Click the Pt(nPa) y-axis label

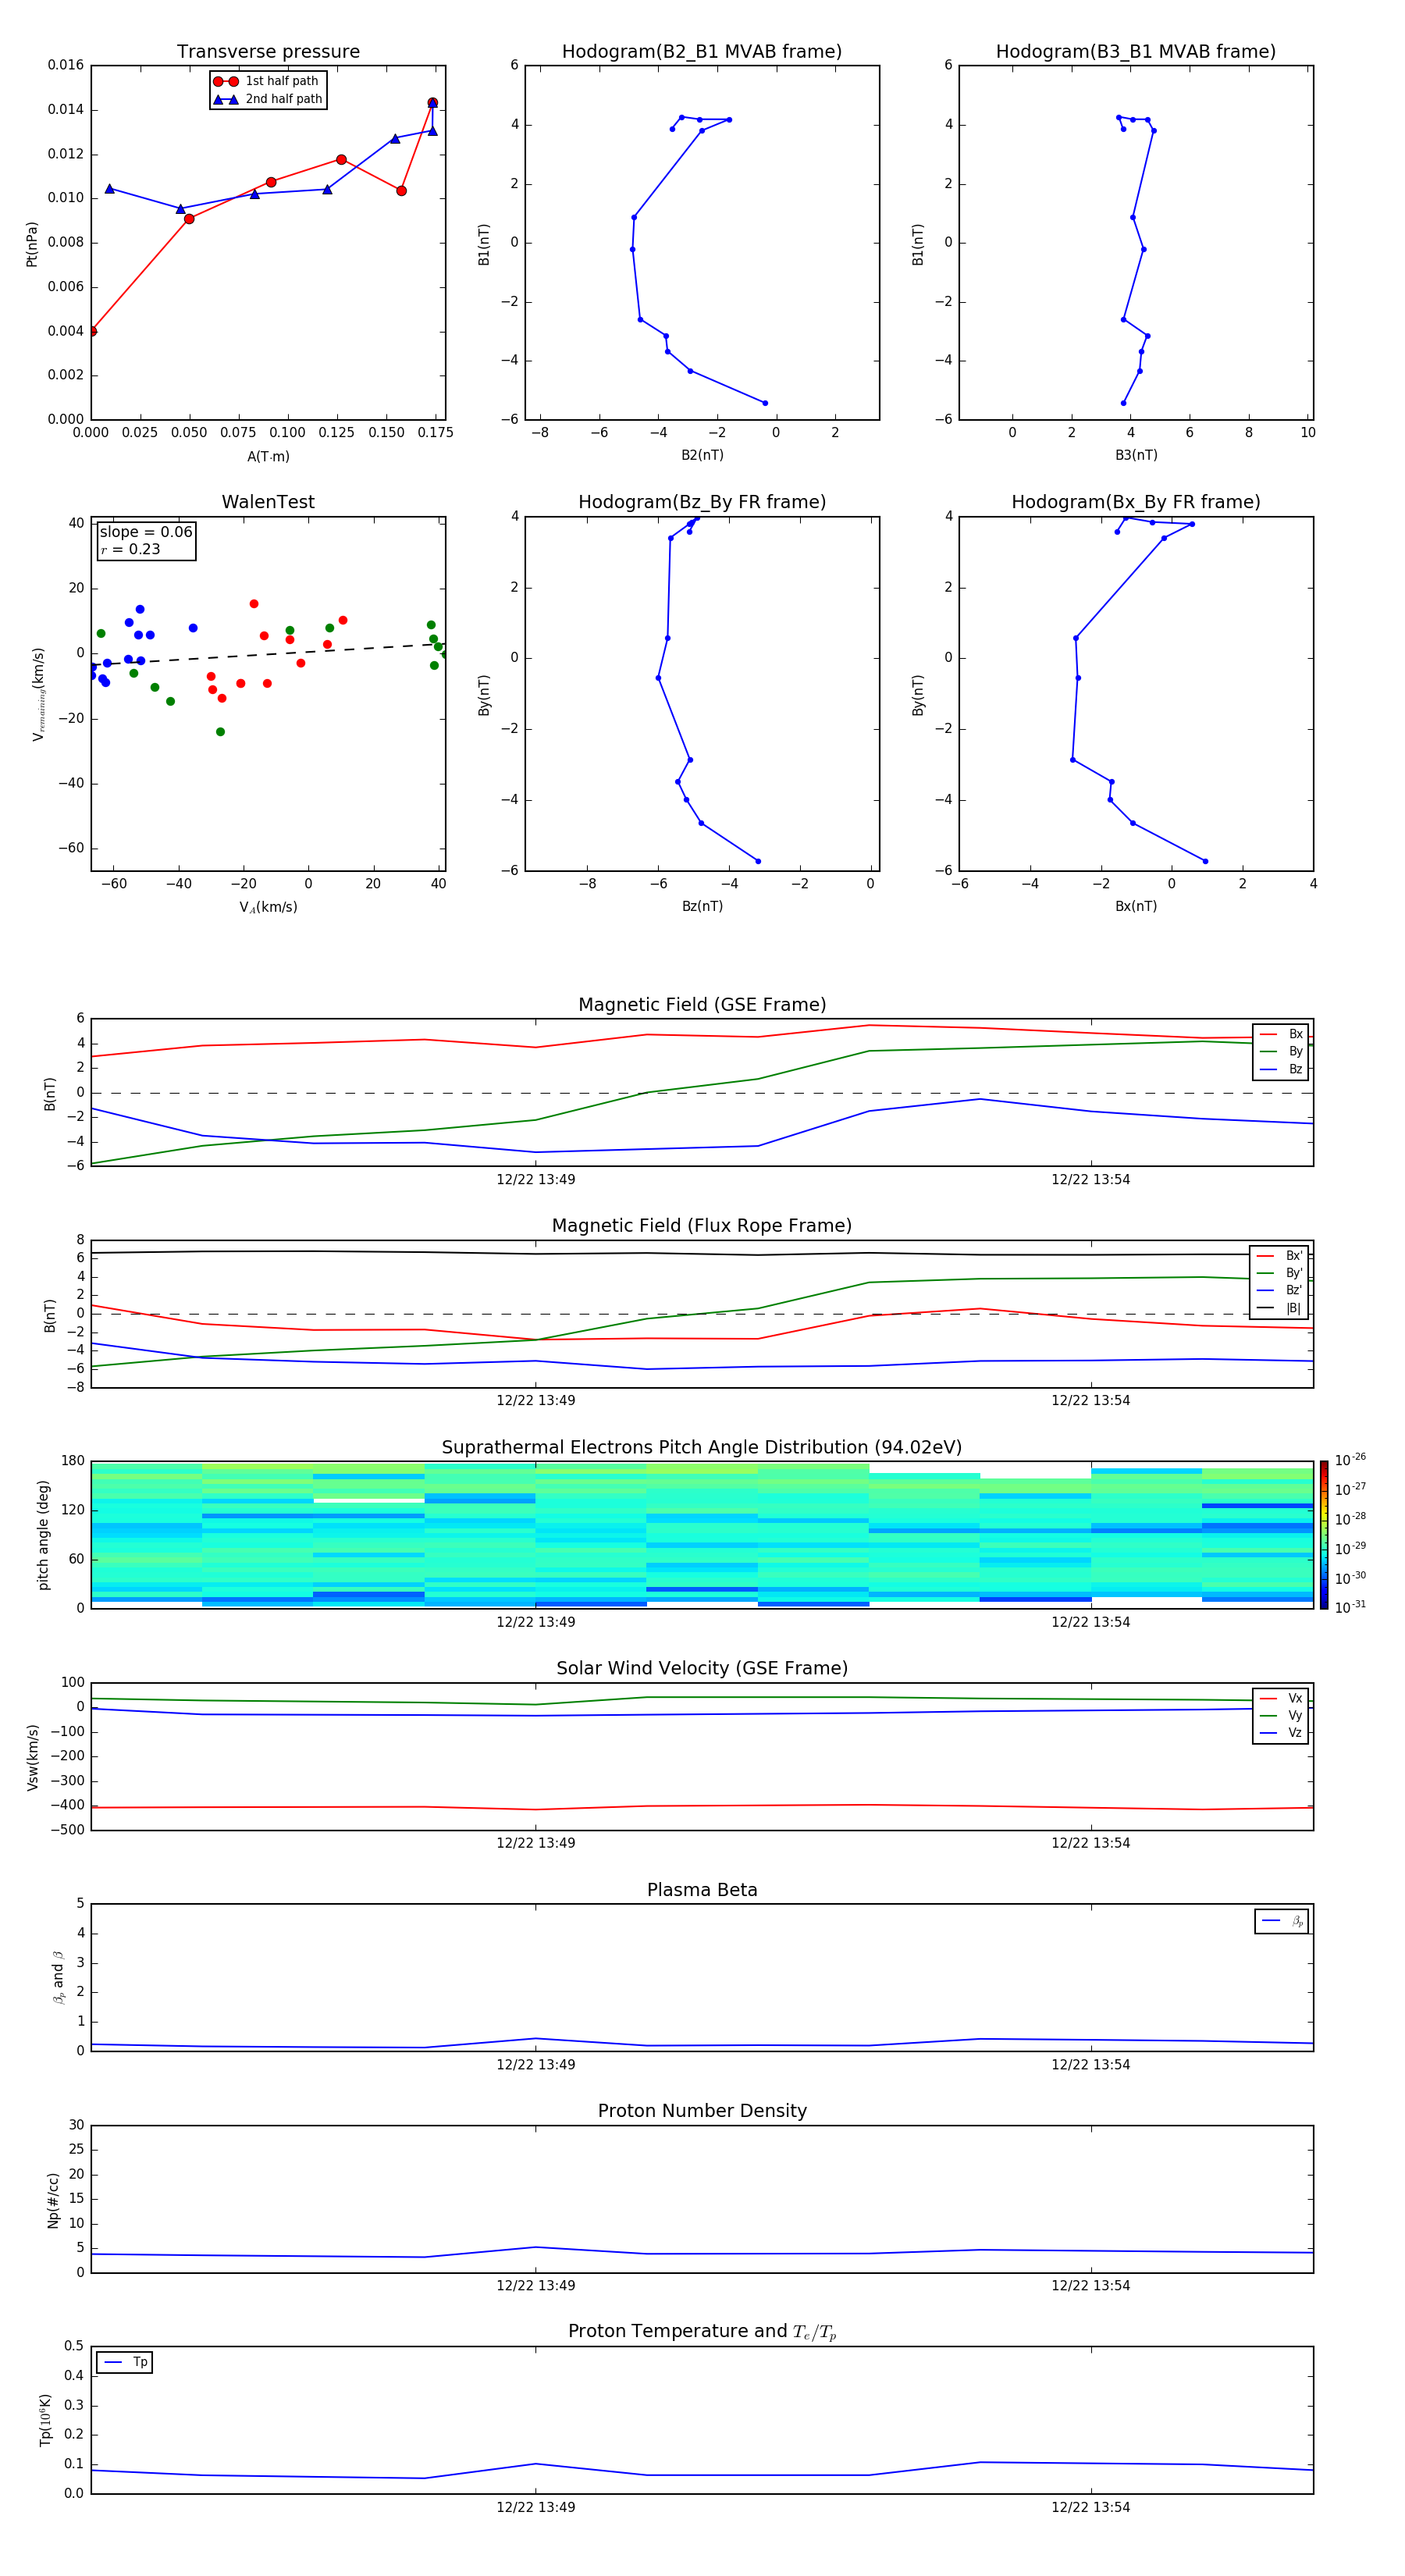32,244
